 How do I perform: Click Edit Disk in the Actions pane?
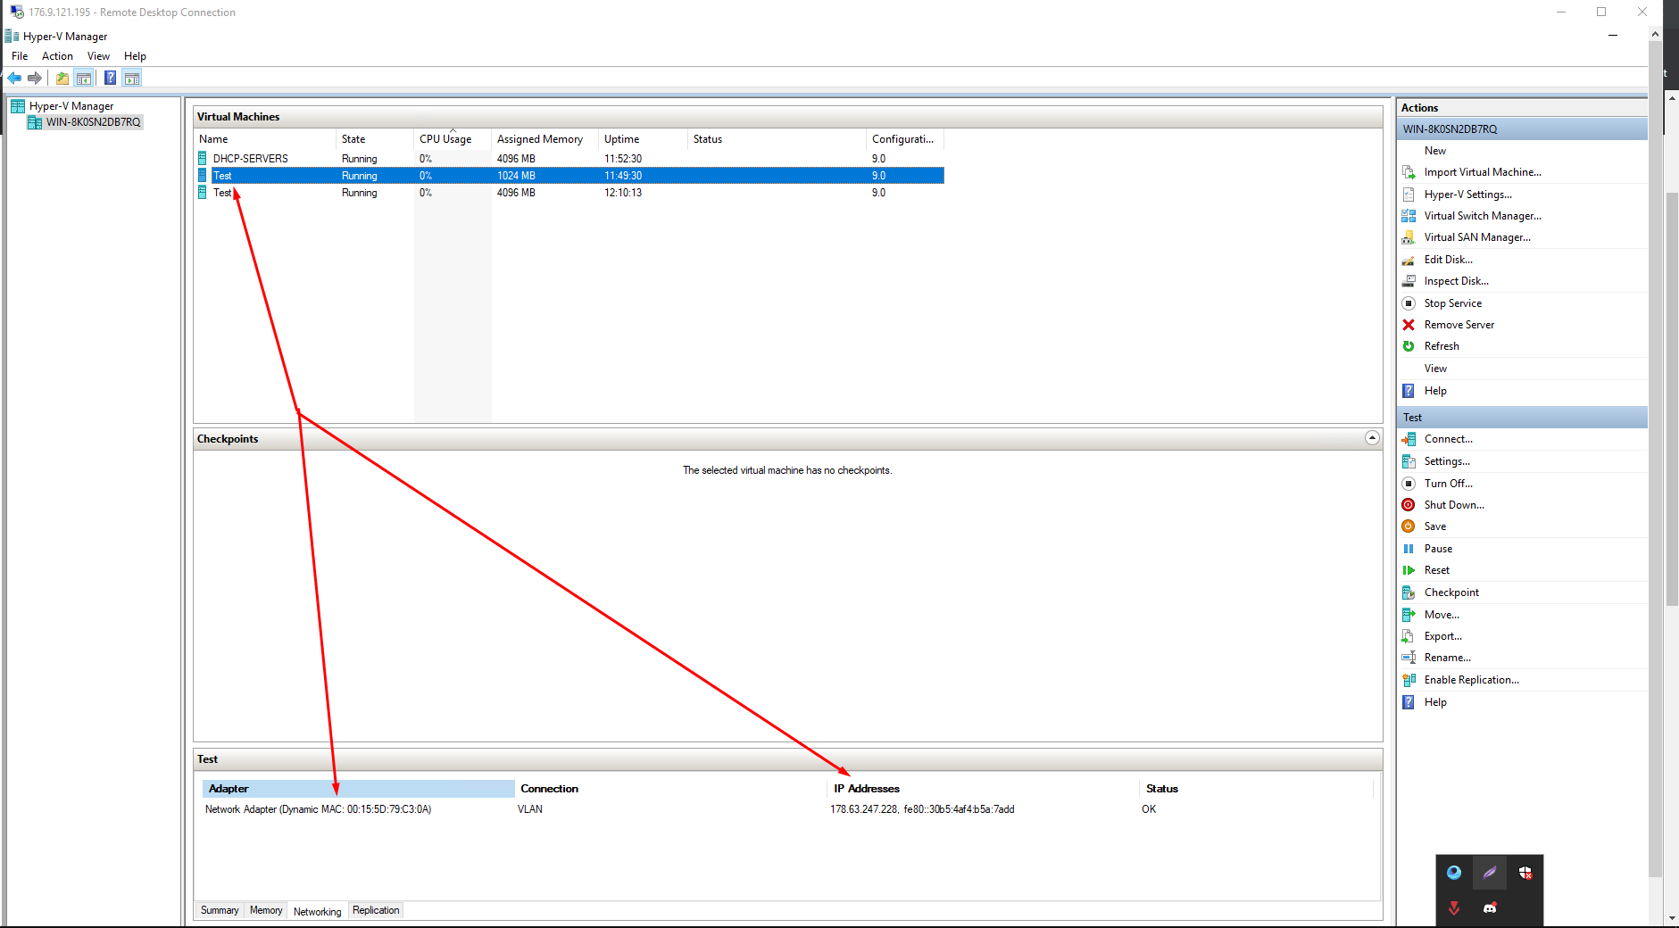click(x=1447, y=259)
